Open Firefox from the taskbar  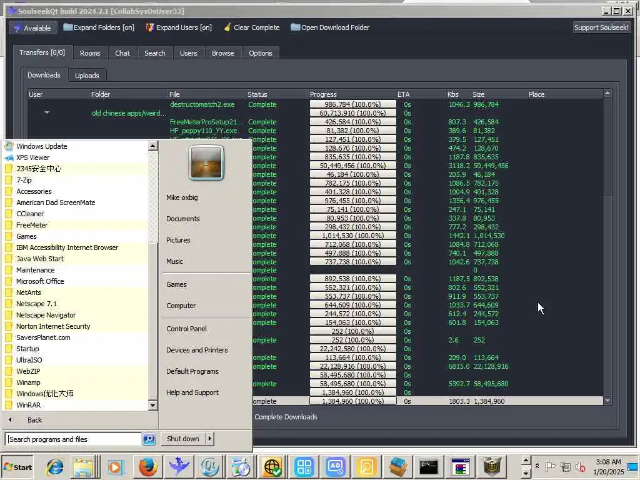pyautogui.click(x=147, y=466)
